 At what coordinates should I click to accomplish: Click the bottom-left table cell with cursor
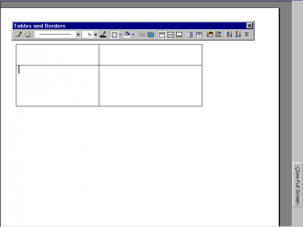[57, 86]
